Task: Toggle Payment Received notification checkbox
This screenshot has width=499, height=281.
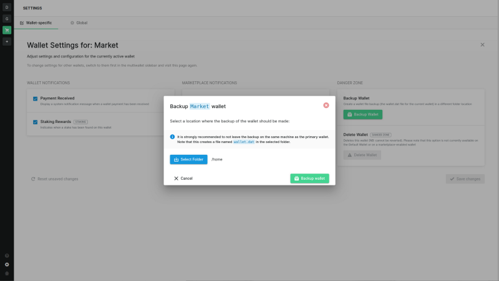Action: (36, 99)
